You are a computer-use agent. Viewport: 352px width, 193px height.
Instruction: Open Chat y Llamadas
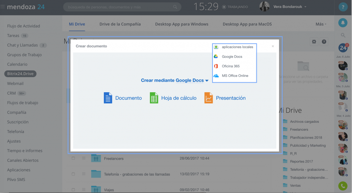point(22,45)
